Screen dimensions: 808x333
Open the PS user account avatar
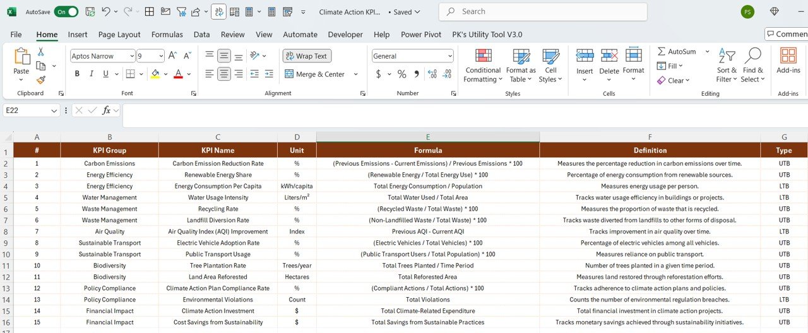coord(747,11)
